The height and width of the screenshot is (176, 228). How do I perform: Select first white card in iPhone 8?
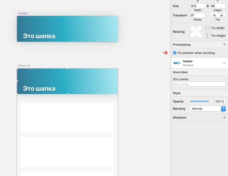click(x=67, y=118)
